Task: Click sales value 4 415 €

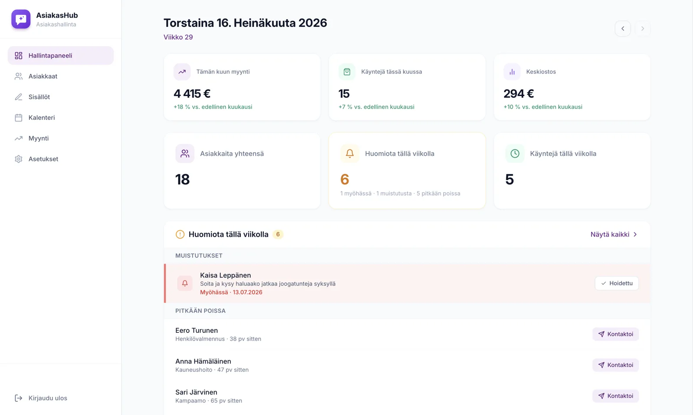Action: [x=192, y=93]
